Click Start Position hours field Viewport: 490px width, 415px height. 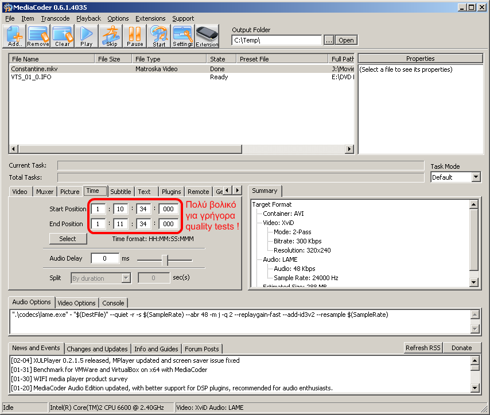(x=98, y=209)
